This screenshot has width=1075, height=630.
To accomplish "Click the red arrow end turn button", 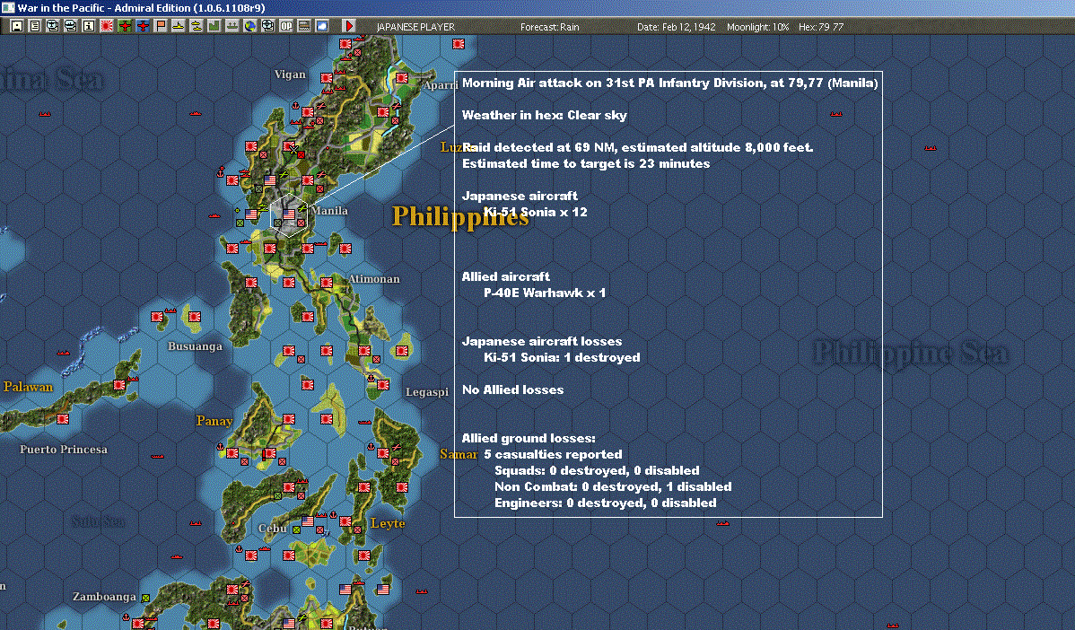I will point(348,26).
